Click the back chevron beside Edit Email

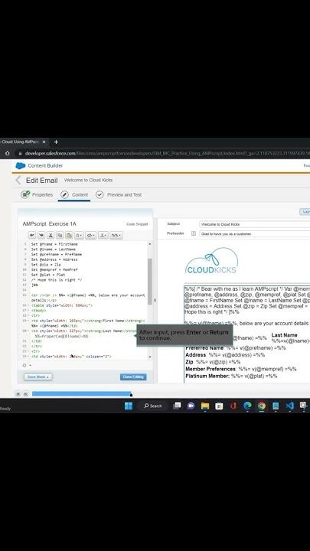[x=18, y=181]
